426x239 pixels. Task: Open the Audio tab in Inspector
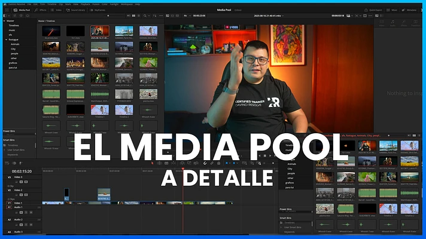(x=392, y=23)
